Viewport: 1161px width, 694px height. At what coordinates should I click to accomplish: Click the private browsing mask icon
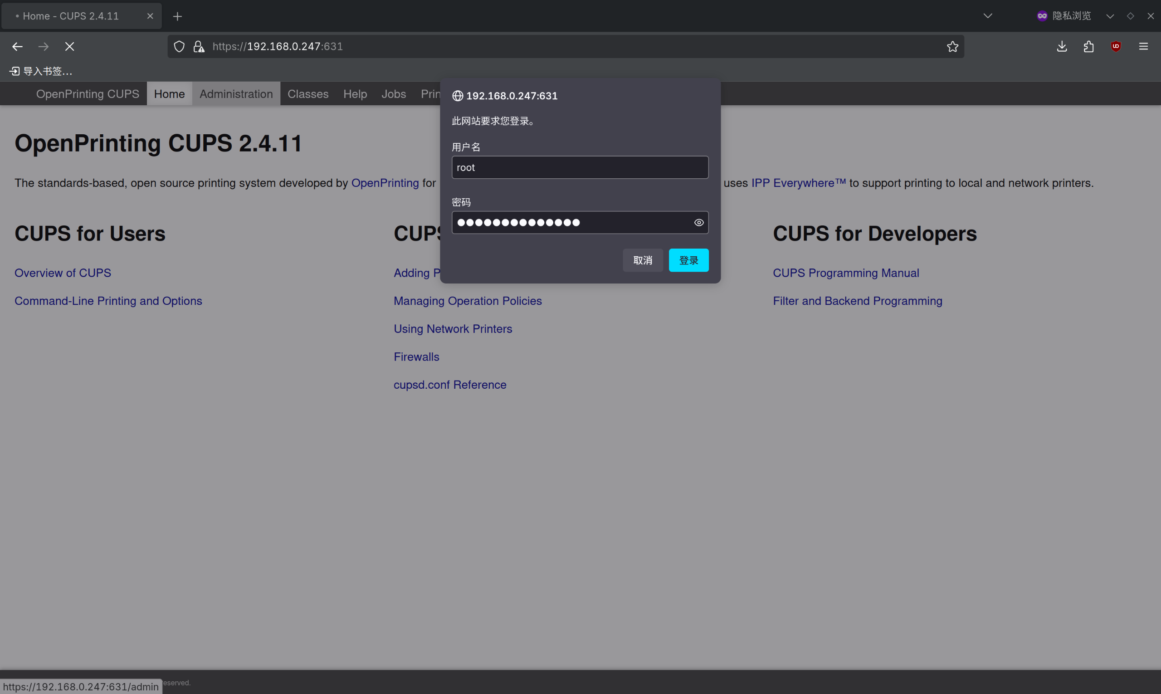click(x=1042, y=16)
